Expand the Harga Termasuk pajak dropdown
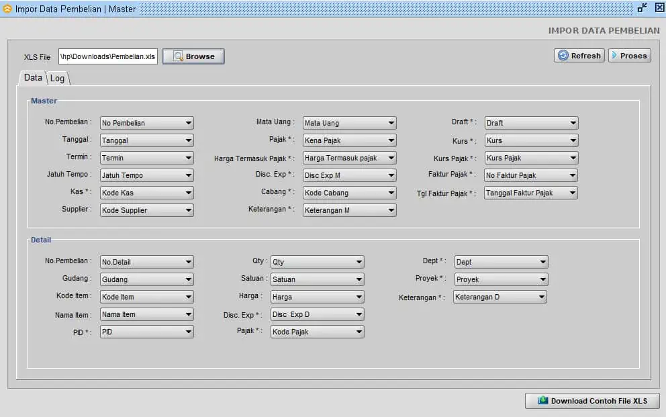 point(350,158)
